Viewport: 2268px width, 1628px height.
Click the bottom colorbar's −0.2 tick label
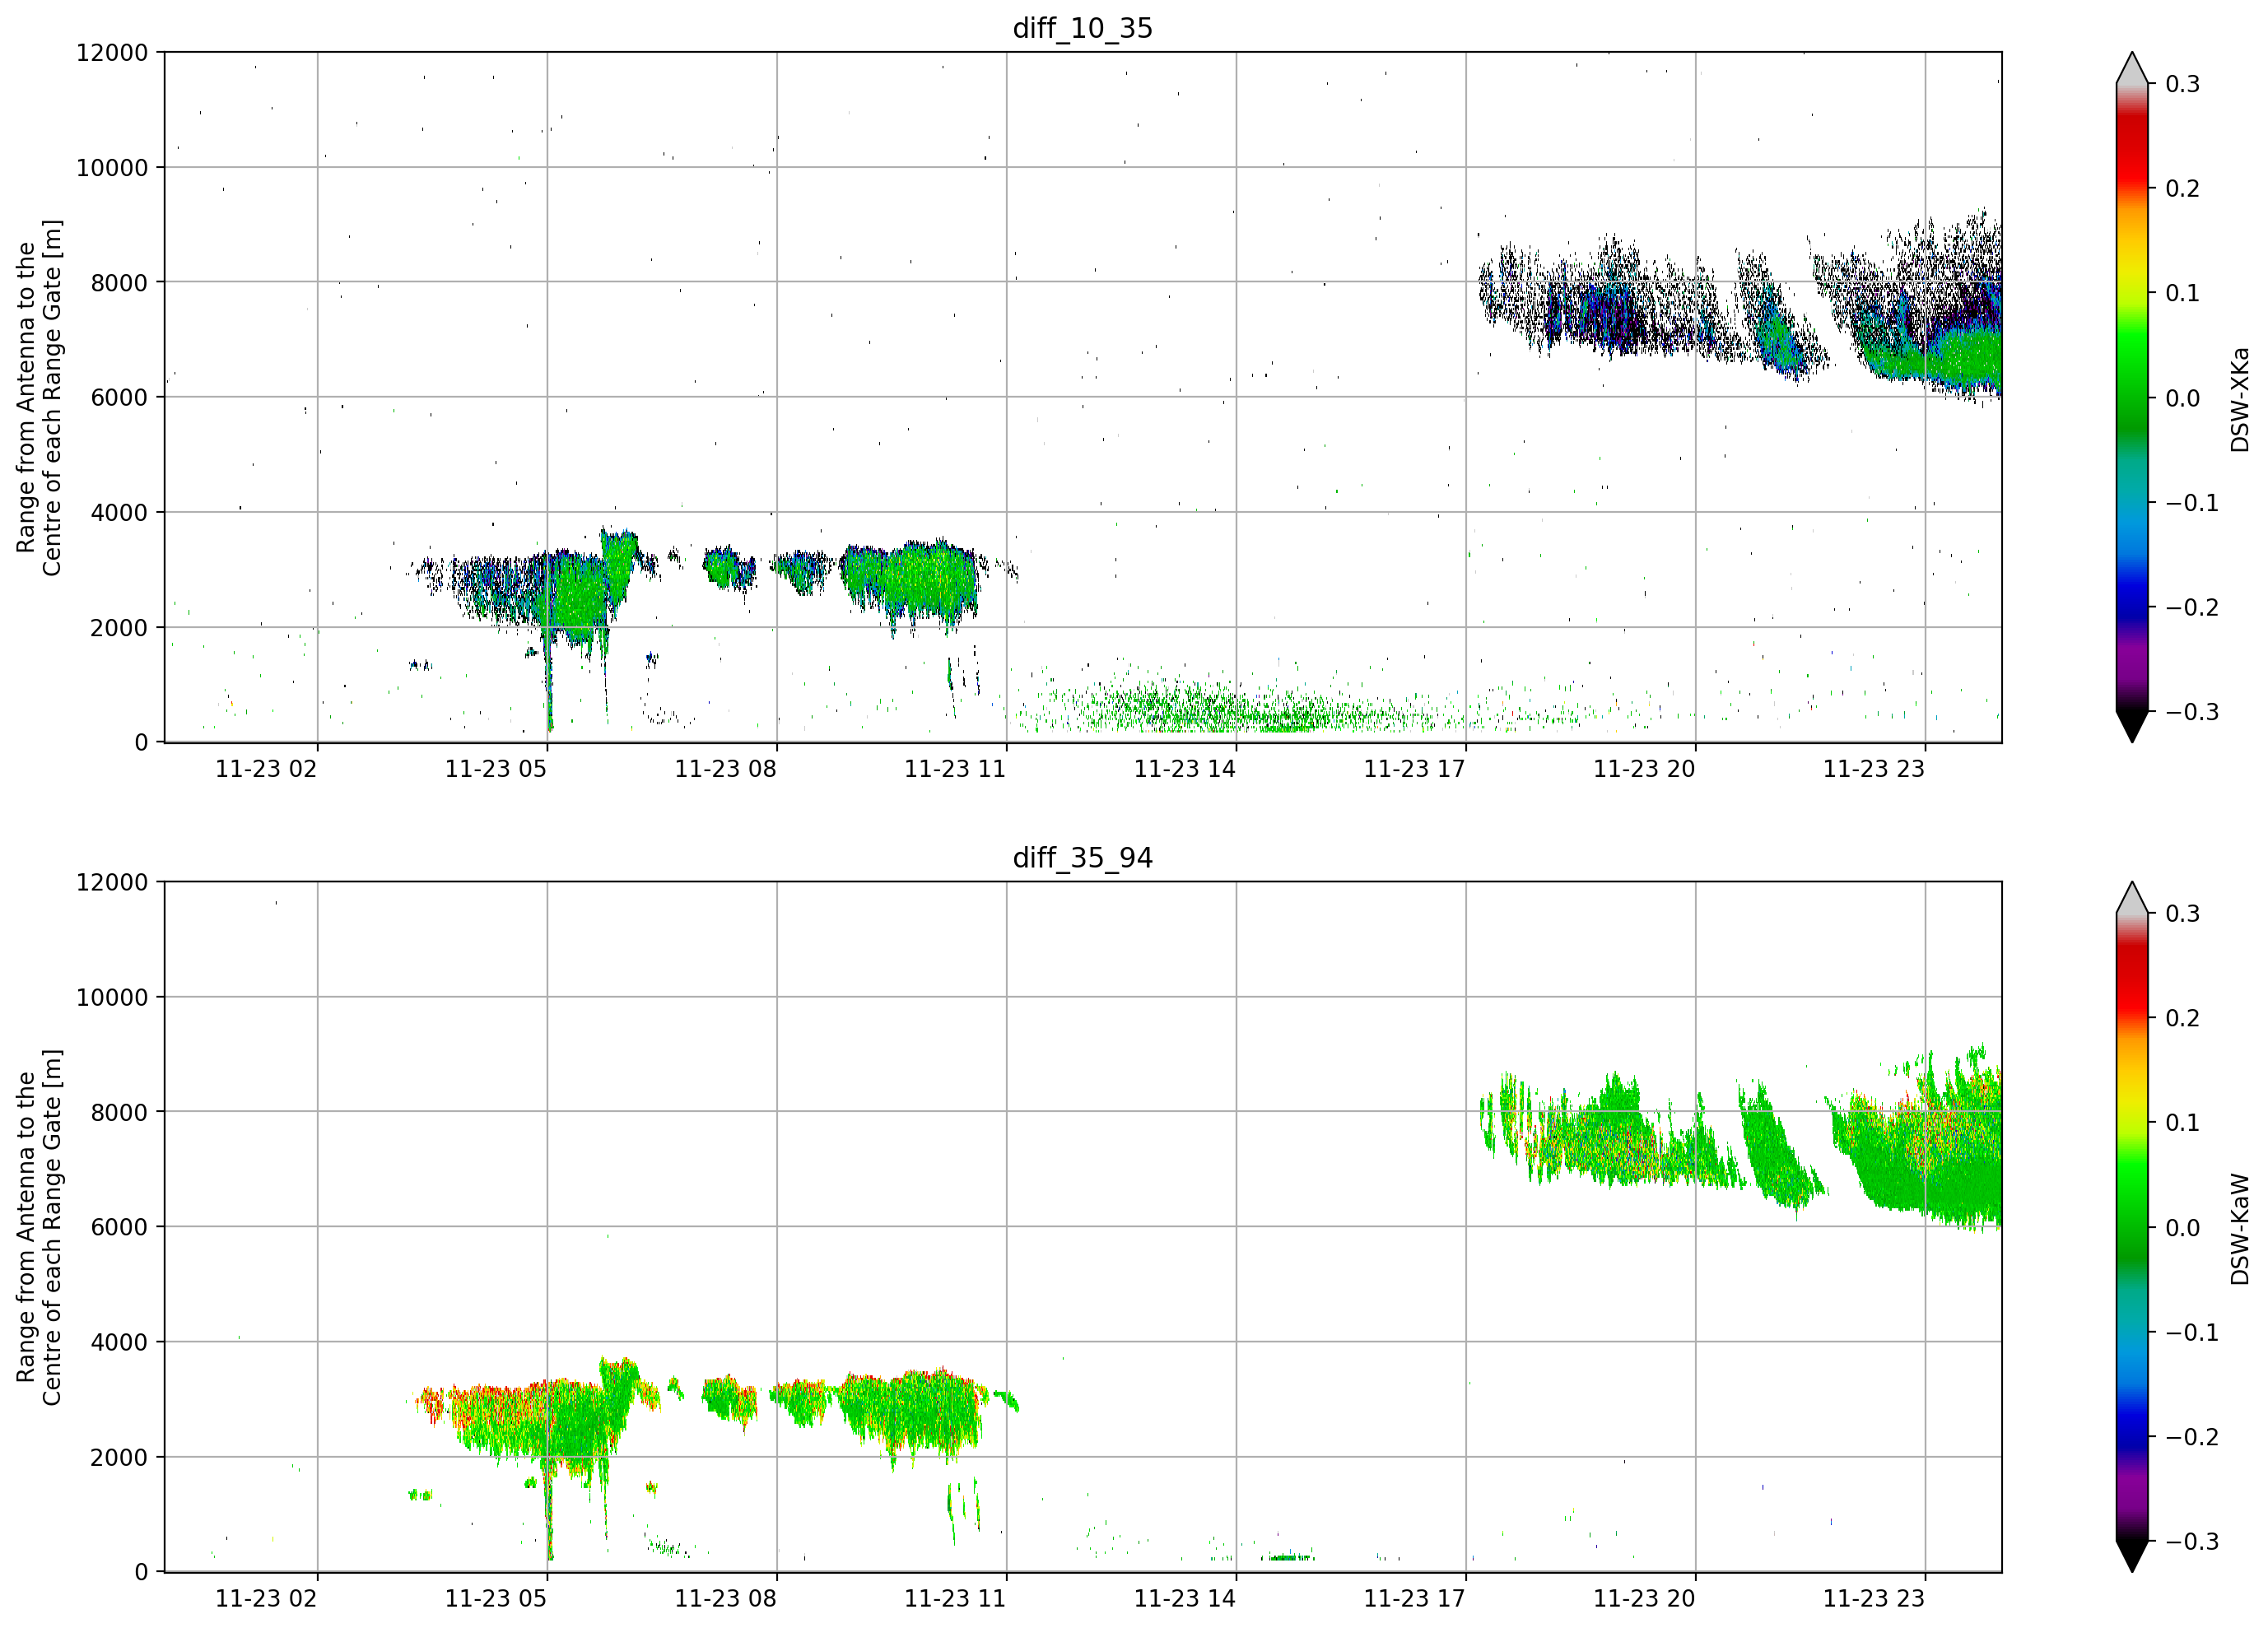2192,1437
